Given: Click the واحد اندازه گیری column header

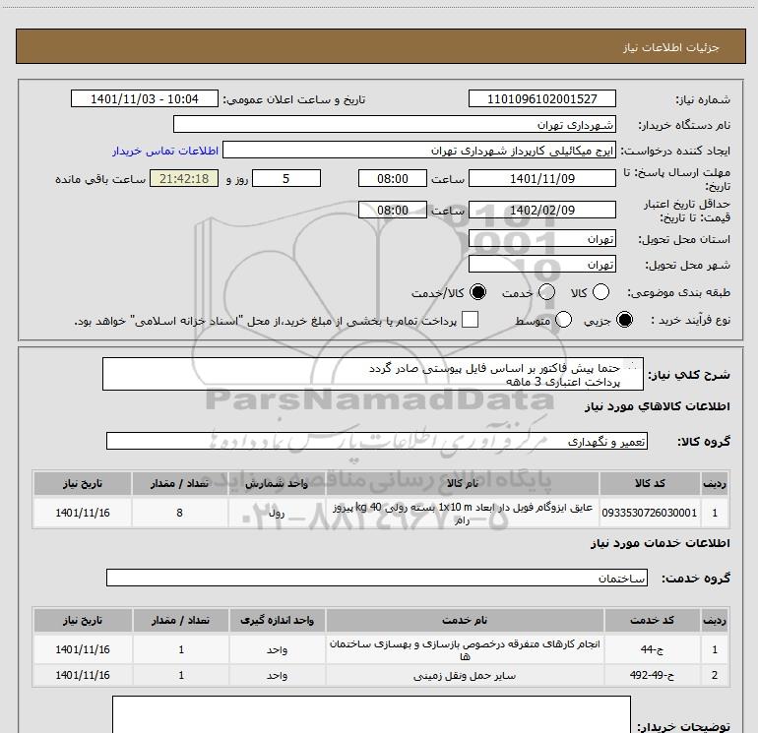Looking at the screenshot, I should coord(277,621).
